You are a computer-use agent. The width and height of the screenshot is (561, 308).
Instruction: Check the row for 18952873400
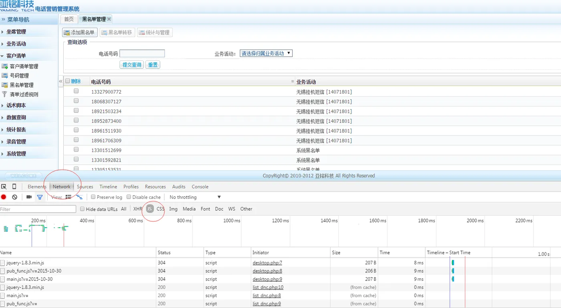coord(76,120)
